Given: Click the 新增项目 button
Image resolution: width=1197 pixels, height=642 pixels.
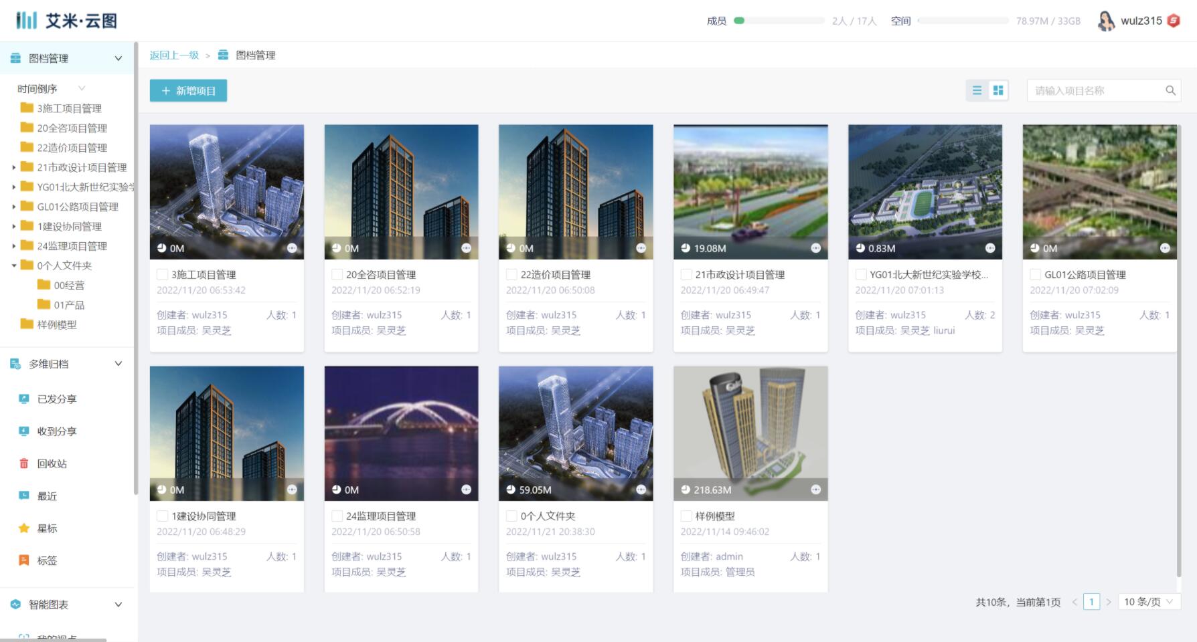Looking at the screenshot, I should coord(188,90).
